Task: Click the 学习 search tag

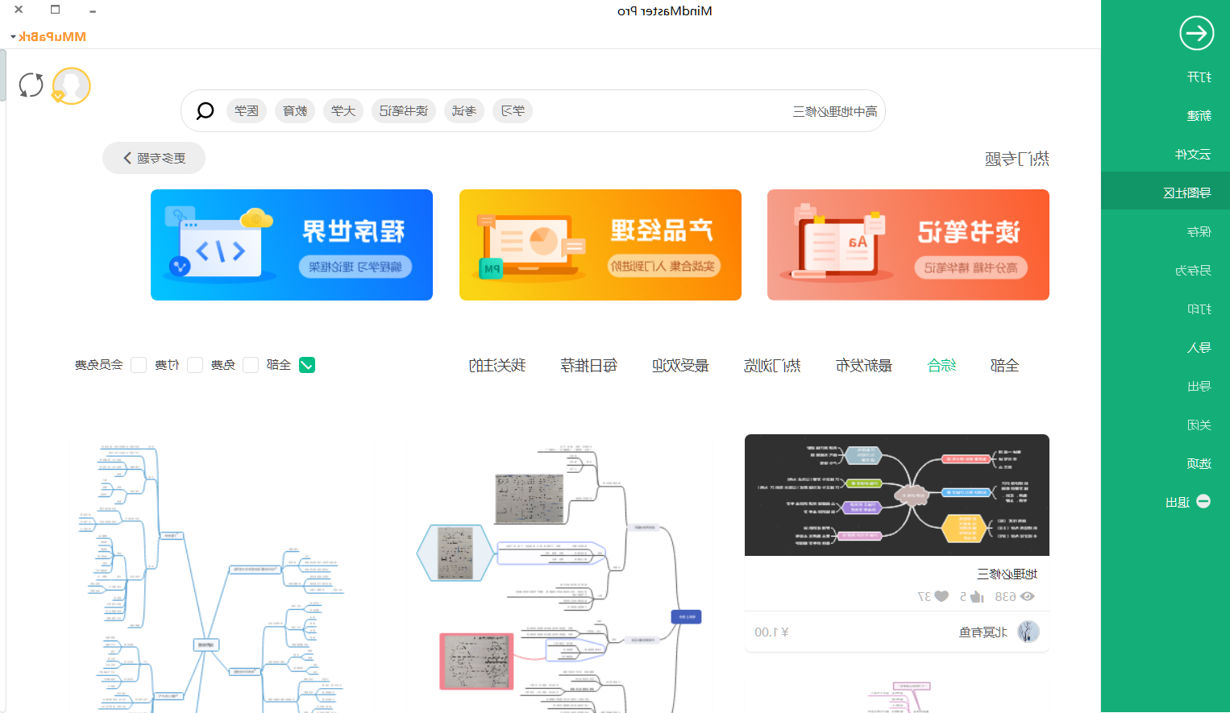Action: (513, 110)
